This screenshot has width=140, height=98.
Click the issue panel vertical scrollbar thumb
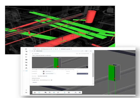pyautogui.click(x=93, y=65)
